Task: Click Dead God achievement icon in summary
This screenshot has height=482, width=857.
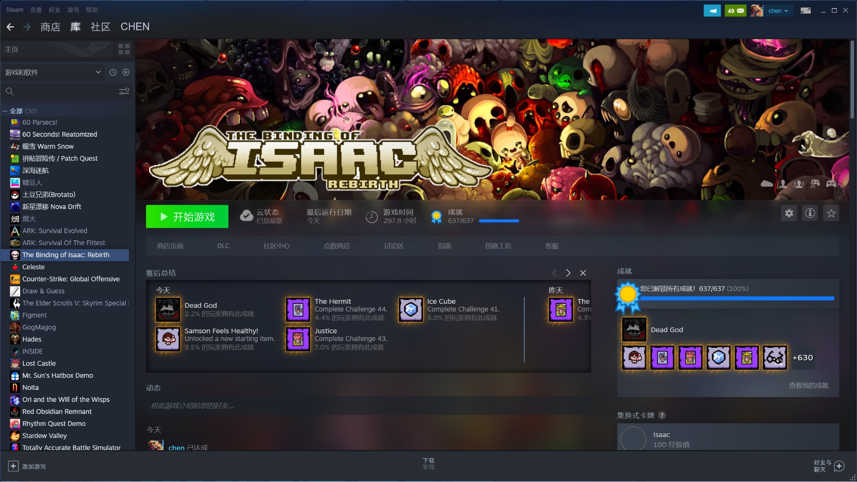Action: (168, 309)
